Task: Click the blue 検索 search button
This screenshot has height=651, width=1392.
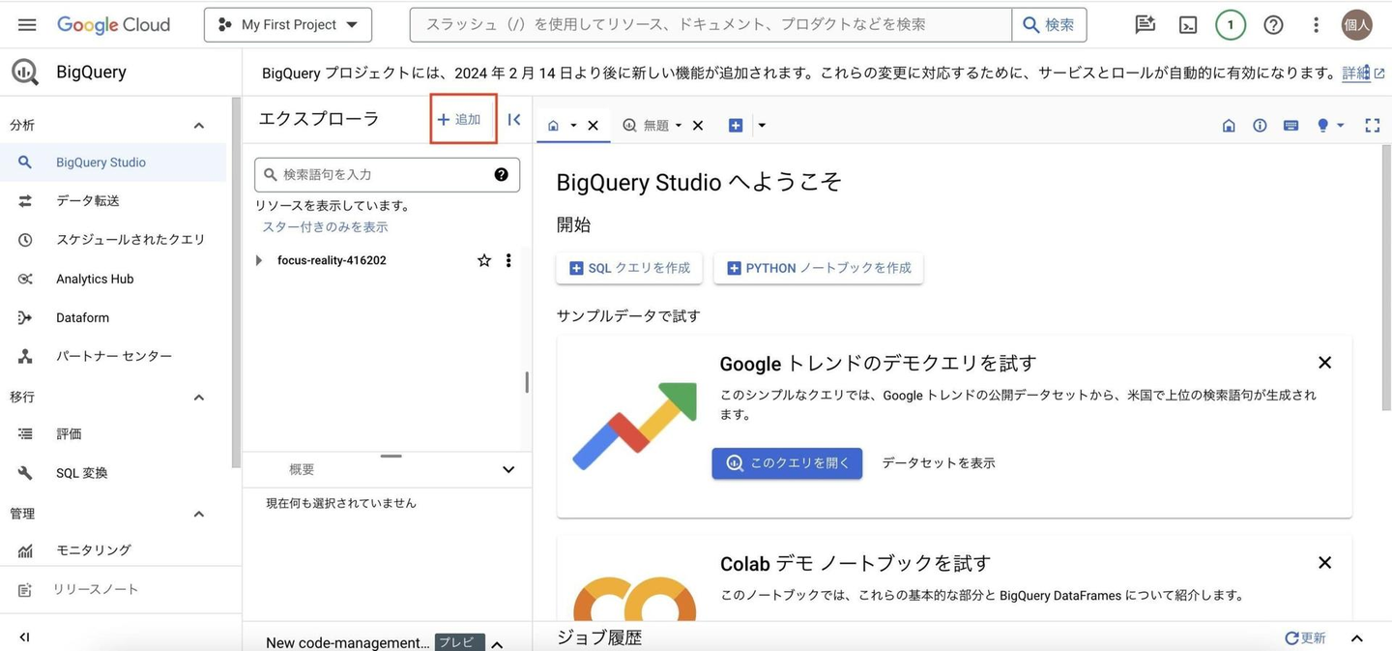Action: coord(1049,24)
